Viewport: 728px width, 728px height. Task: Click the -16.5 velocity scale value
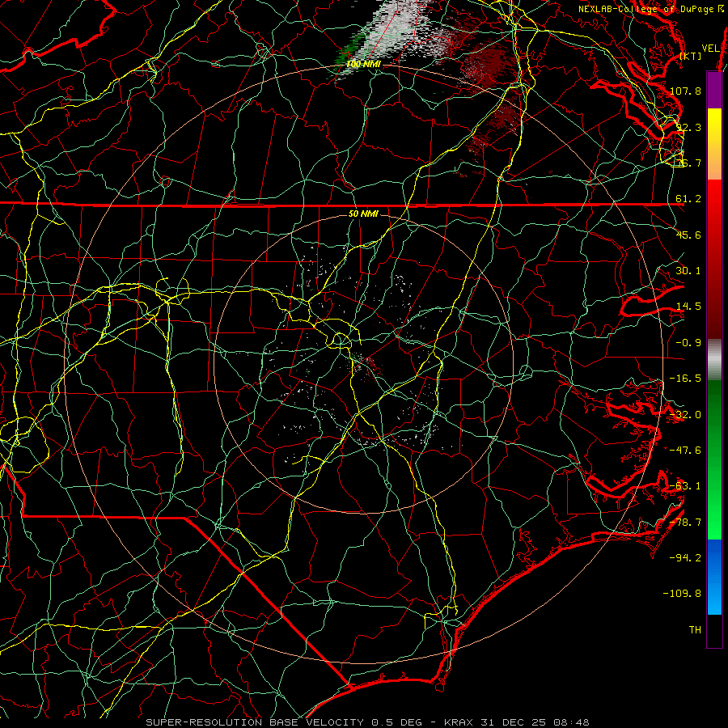(x=685, y=379)
